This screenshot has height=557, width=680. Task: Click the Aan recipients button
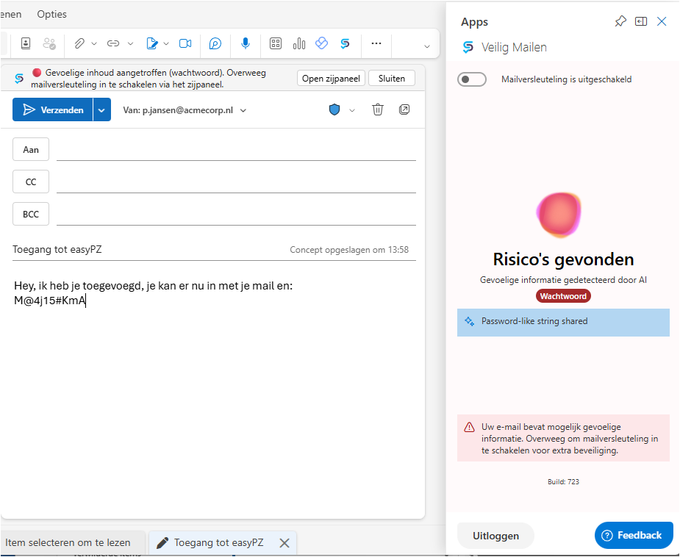[x=31, y=150]
